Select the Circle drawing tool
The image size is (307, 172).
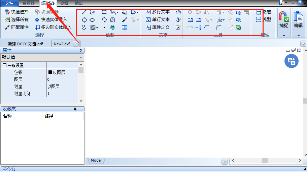[x=84, y=20]
